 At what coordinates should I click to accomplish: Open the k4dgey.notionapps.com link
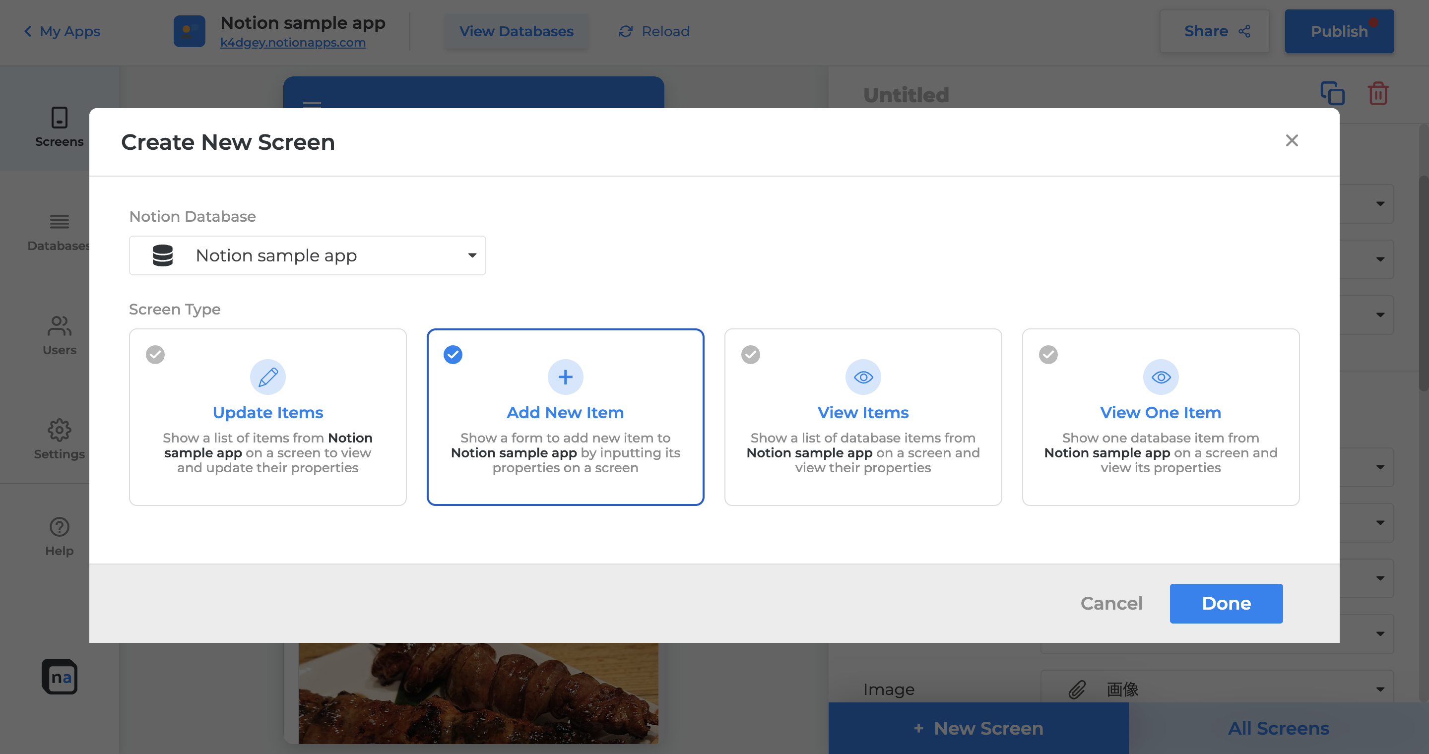293,42
